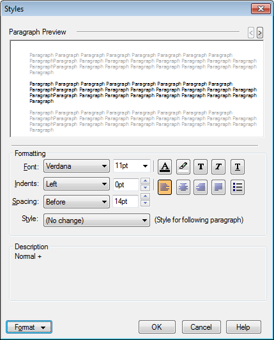Click the Cancel button

pos(201,327)
